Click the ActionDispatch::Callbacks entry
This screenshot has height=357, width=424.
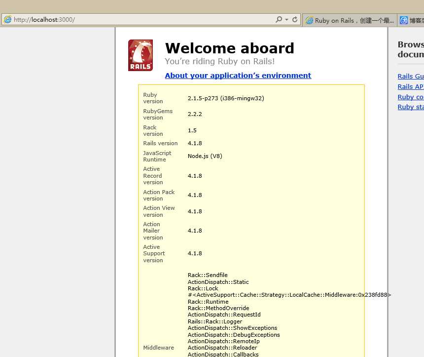(x=223, y=355)
